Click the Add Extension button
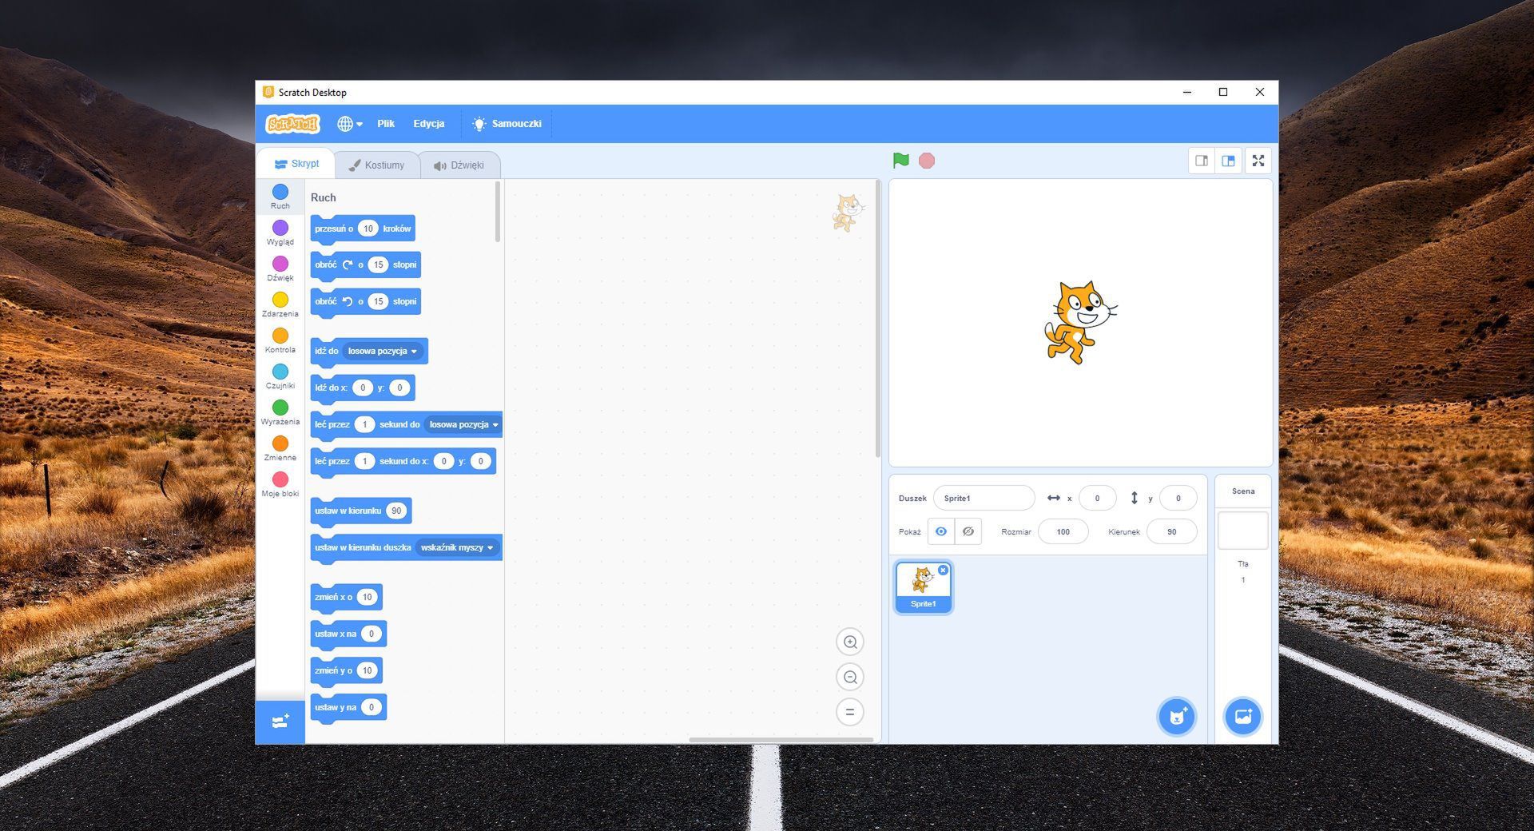Viewport: 1534px width, 831px height. coord(280,722)
